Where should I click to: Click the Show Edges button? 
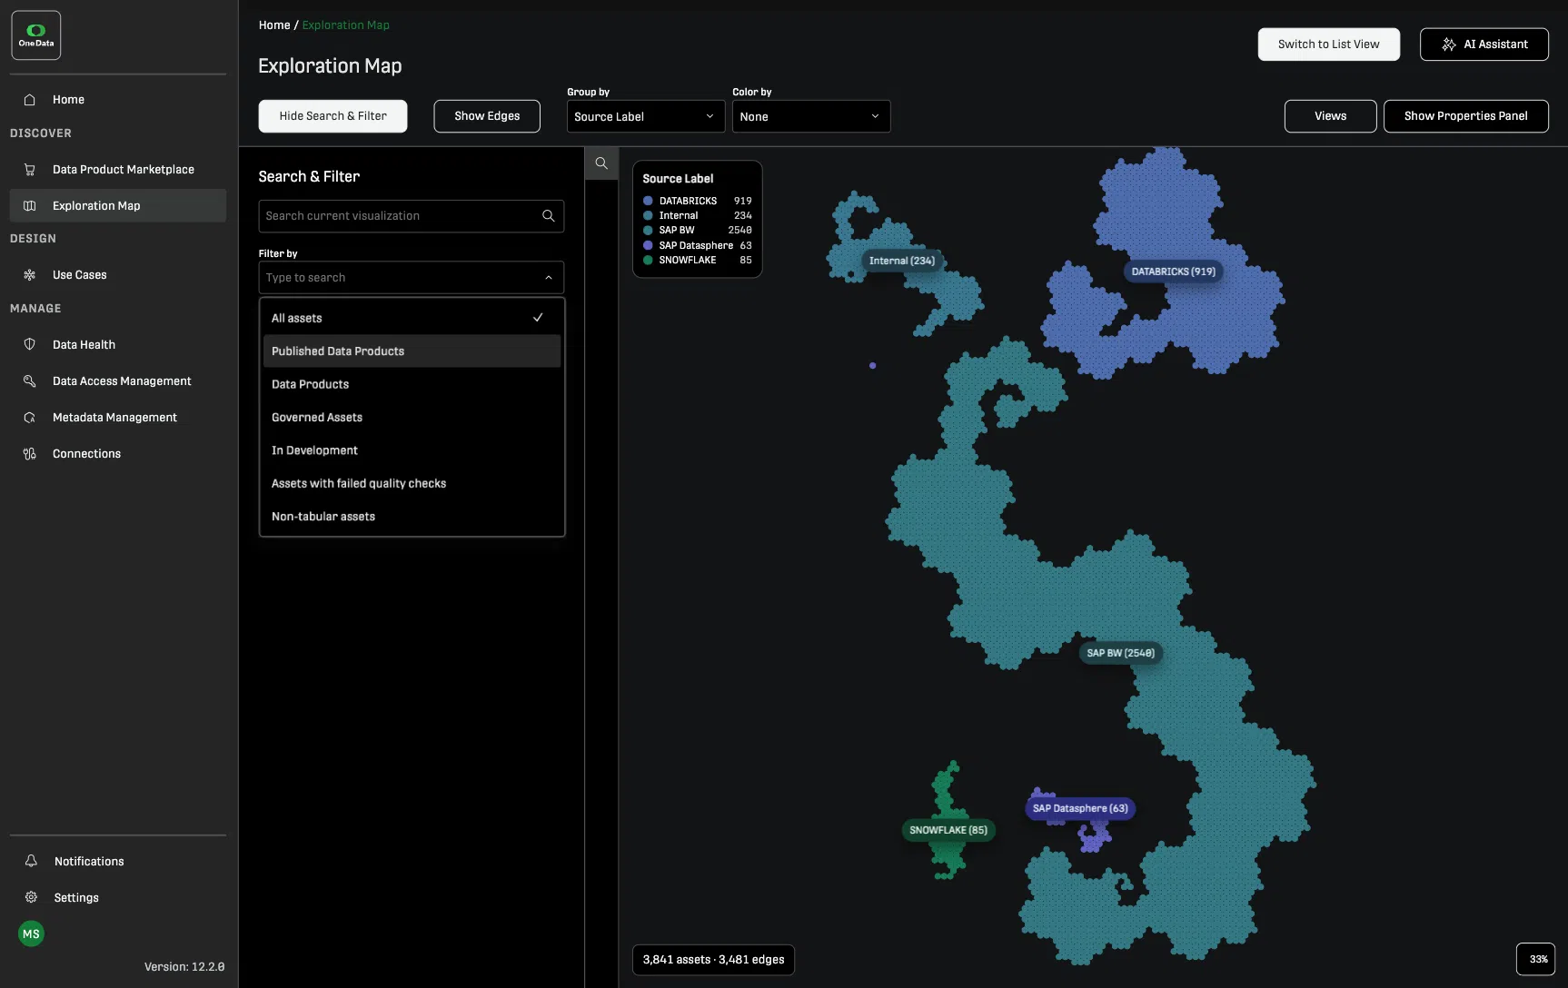click(487, 116)
